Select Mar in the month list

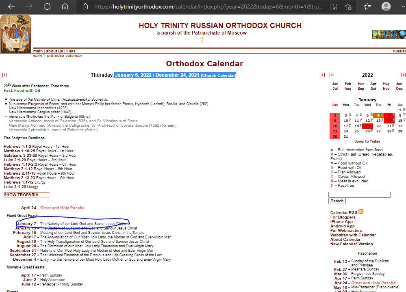(x=361, y=84)
